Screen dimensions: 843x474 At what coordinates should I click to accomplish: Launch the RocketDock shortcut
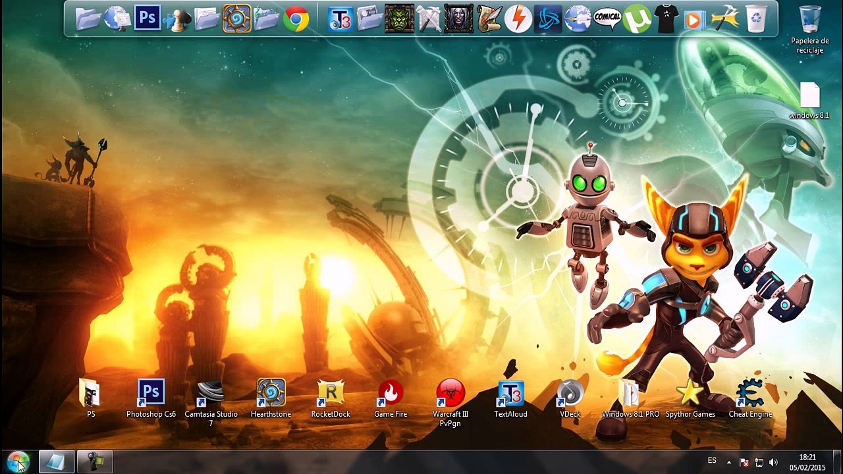331,399
